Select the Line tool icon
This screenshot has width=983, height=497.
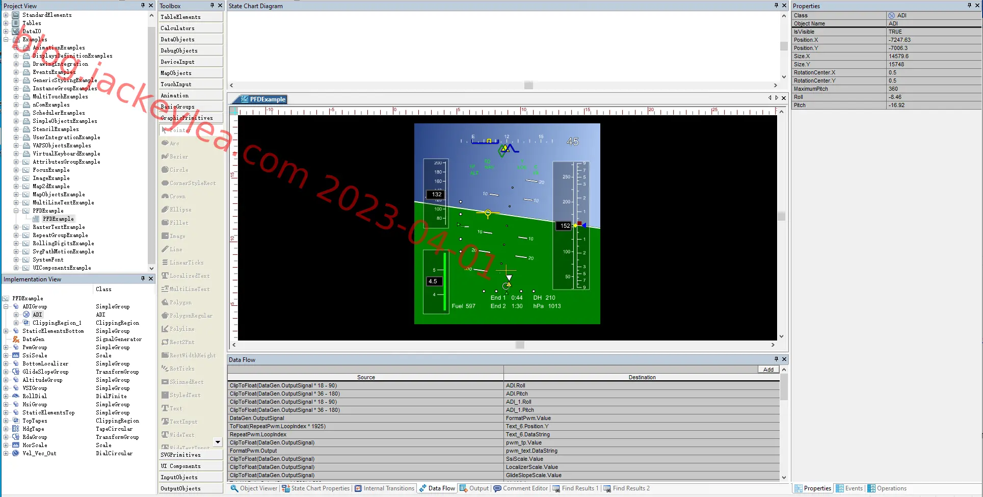tap(165, 249)
